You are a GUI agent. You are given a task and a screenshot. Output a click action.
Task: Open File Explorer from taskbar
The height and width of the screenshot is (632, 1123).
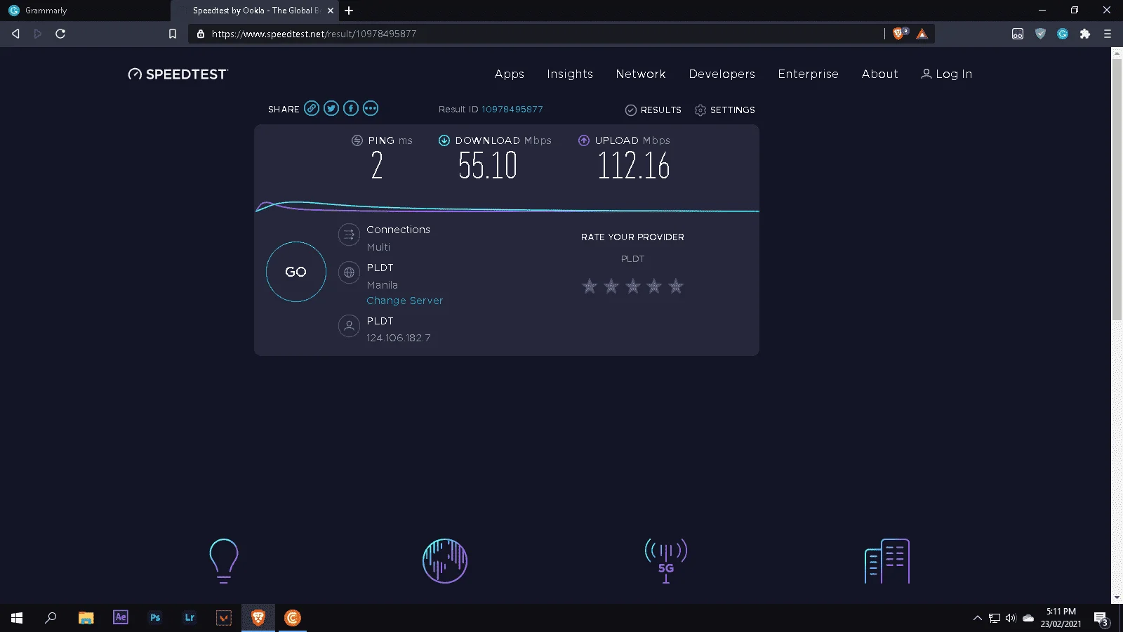(86, 618)
